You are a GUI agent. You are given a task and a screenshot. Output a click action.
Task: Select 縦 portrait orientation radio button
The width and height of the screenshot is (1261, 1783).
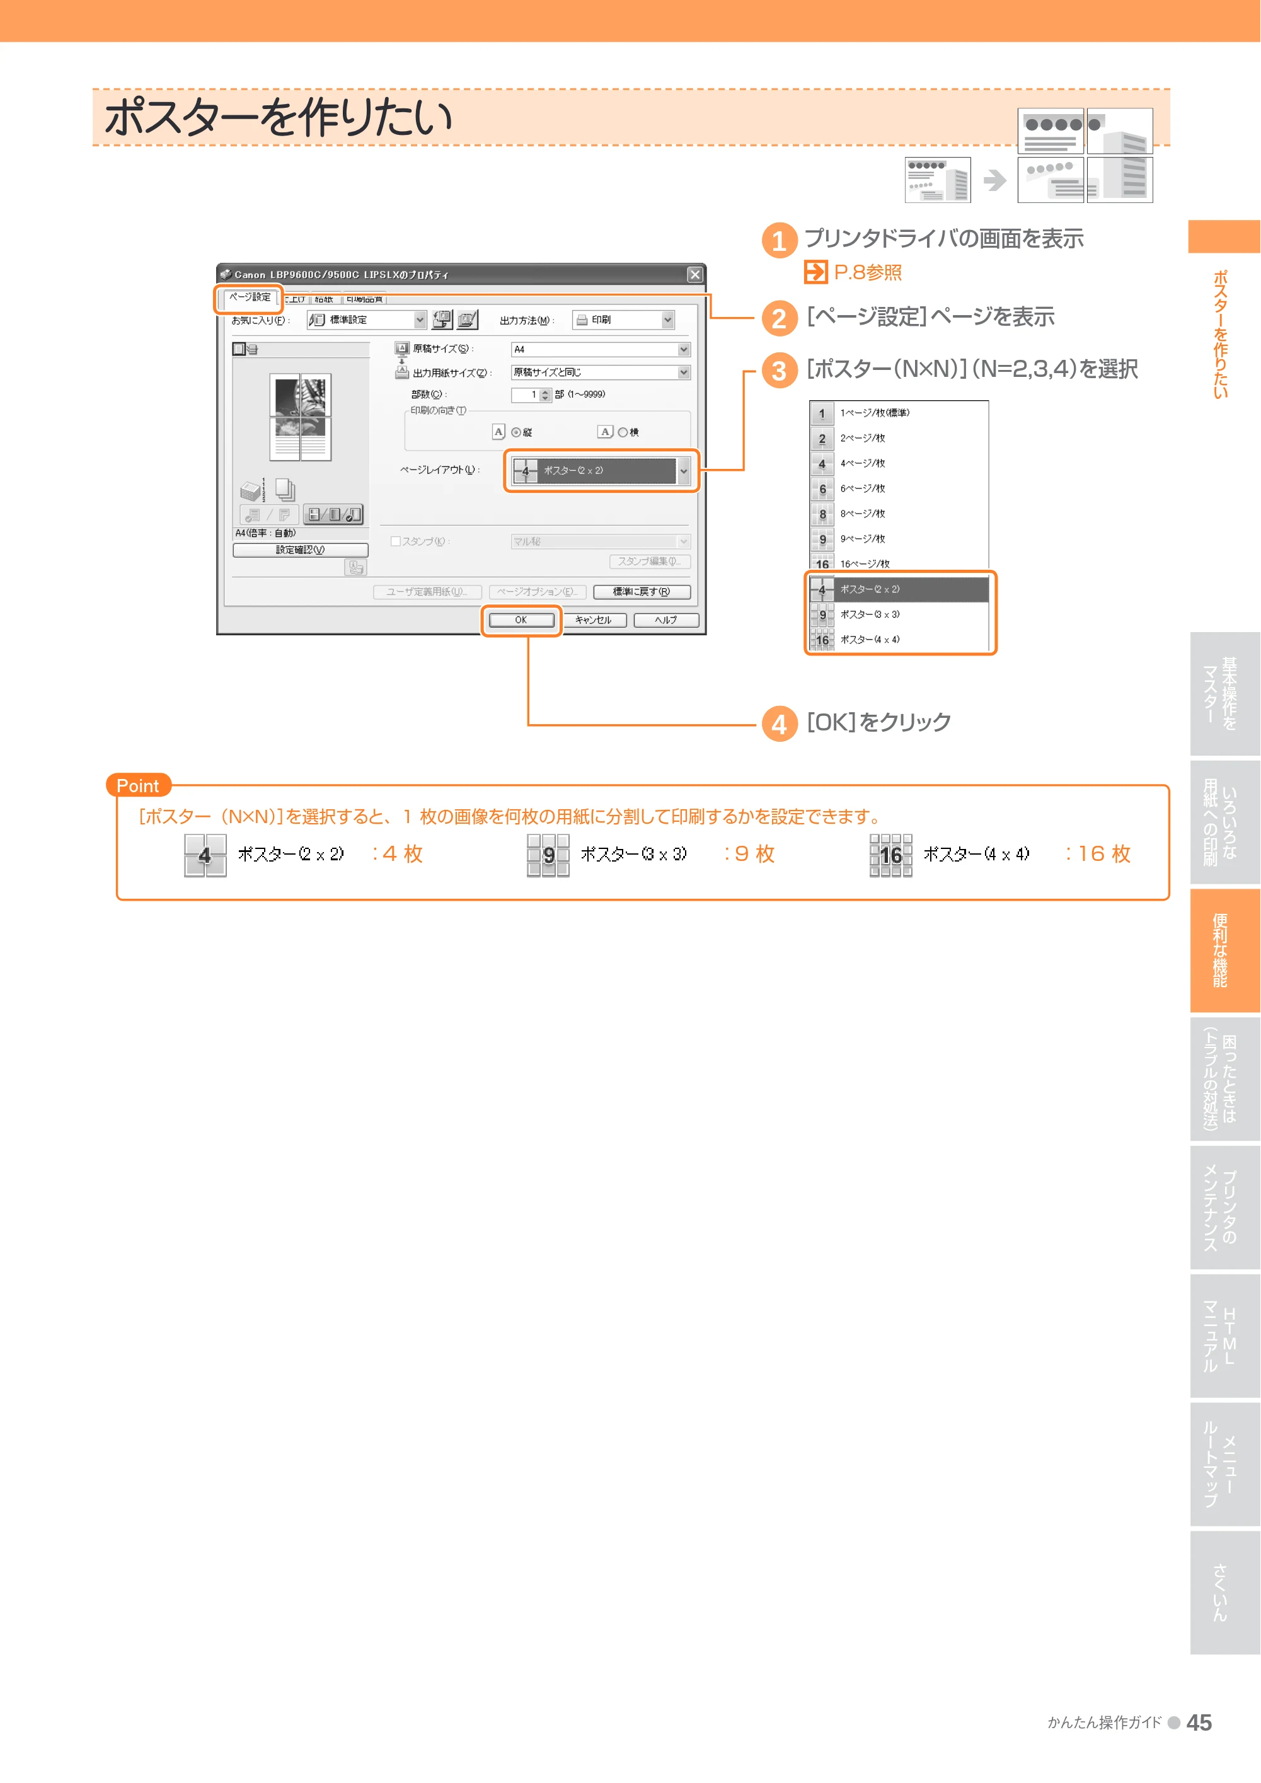tap(515, 432)
